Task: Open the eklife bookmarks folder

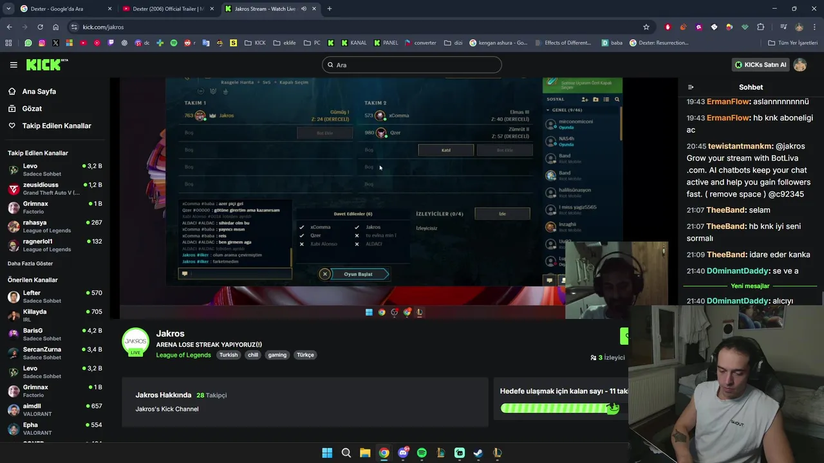Action: coord(285,43)
